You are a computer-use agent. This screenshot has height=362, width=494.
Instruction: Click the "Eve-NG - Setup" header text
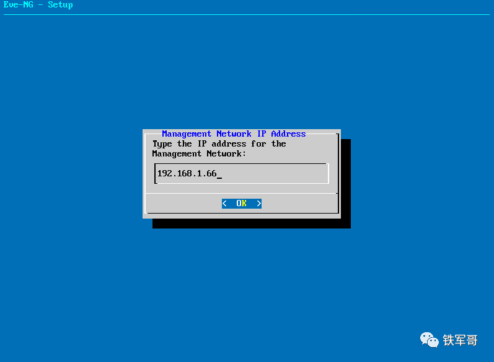coord(38,5)
